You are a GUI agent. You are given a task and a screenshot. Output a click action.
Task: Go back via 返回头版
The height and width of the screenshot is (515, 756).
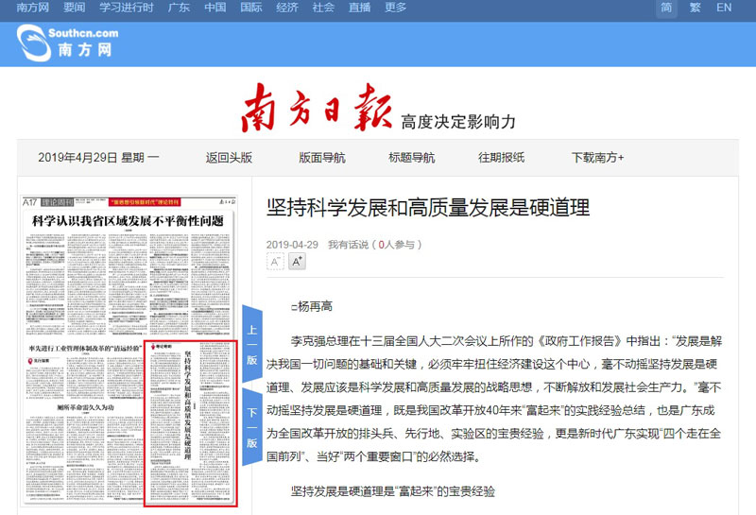point(229,158)
